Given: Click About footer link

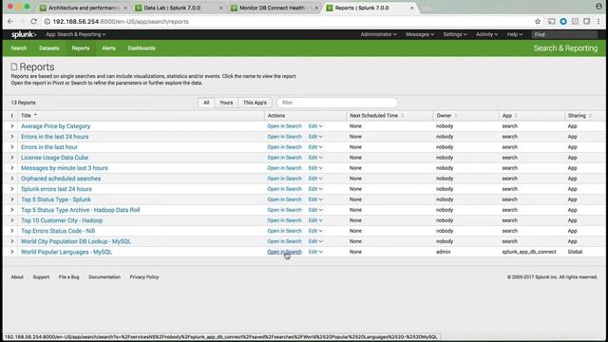Looking at the screenshot, I should point(17,276).
